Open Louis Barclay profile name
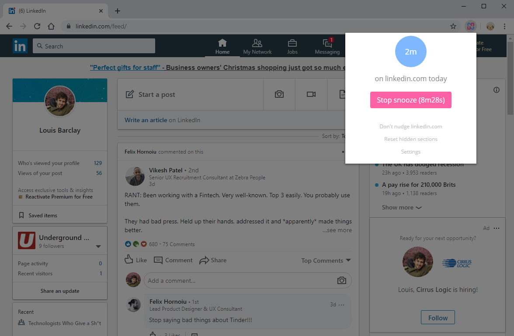This screenshot has width=514, height=336. click(59, 130)
